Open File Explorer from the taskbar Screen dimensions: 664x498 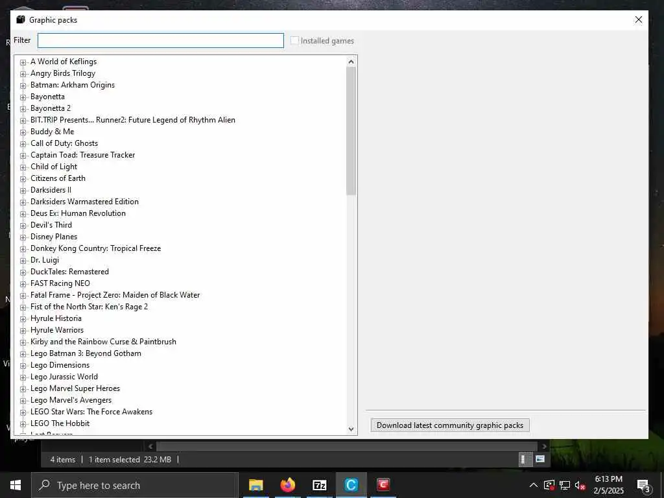click(x=255, y=485)
